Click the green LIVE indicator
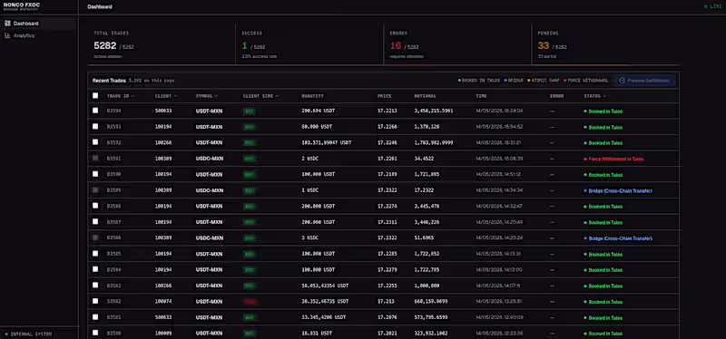Viewport: 726px width, 339px height. 712,6
